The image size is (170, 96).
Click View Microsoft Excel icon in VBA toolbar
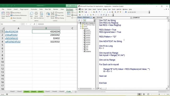(x=80, y=12)
